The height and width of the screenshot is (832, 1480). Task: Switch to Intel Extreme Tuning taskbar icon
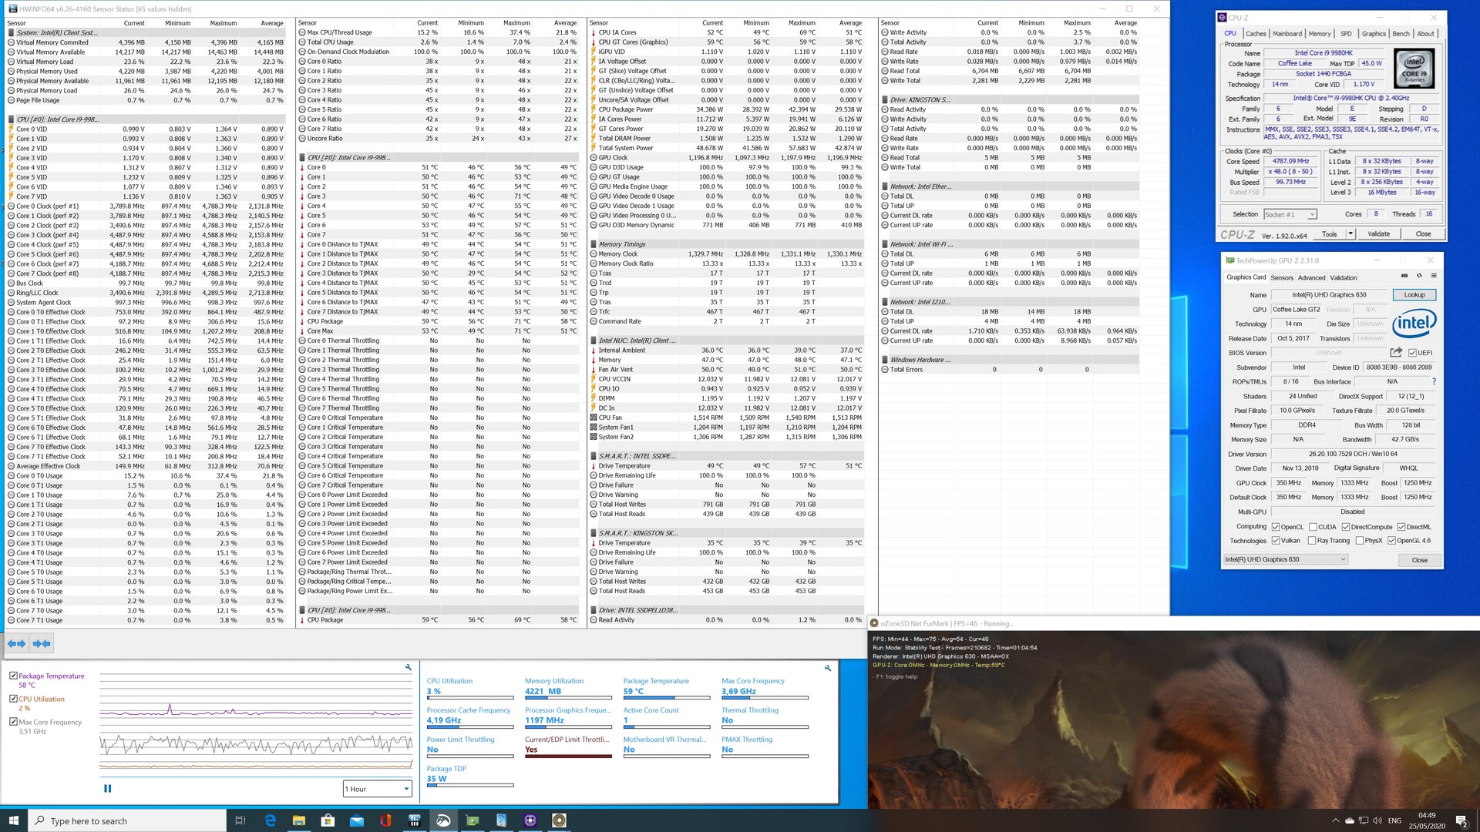pyautogui.click(x=443, y=820)
